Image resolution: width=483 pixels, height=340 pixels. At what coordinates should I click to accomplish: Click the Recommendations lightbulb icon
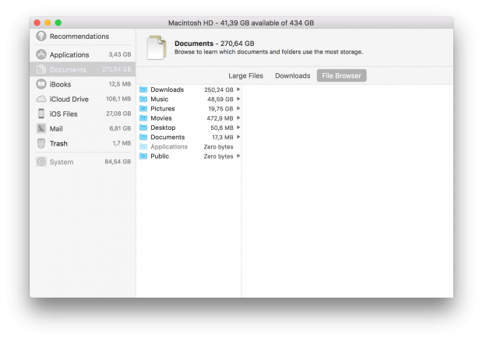click(x=41, y=37)
